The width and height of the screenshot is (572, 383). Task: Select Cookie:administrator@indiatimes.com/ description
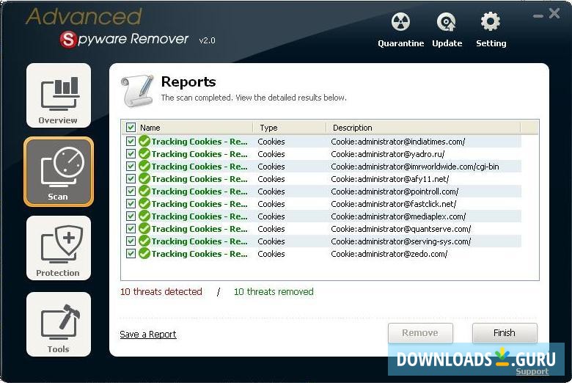397,142
